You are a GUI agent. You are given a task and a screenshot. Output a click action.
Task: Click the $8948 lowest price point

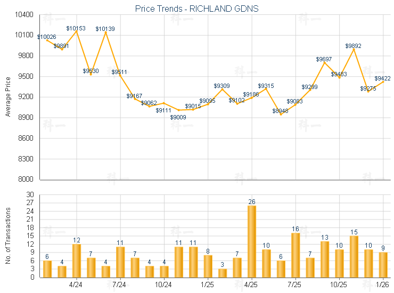(281, 114)
